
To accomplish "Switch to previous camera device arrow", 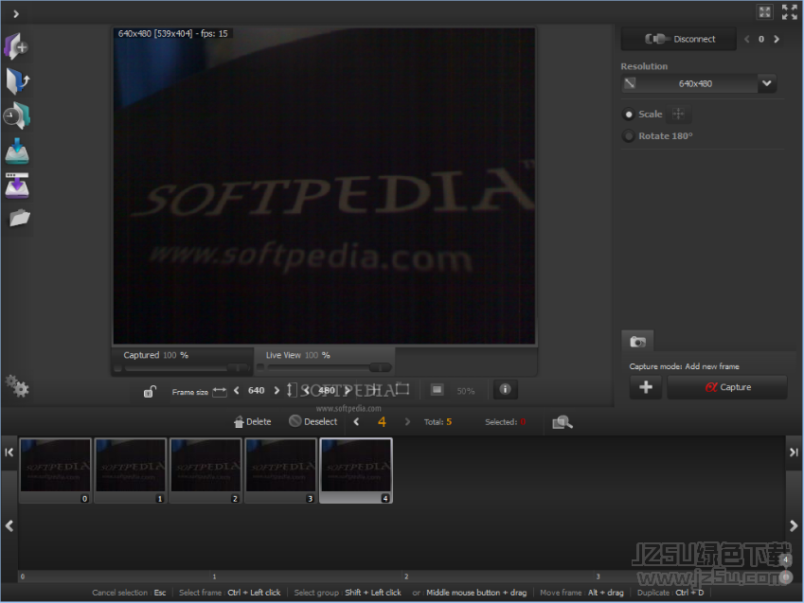I will [746, 39].
